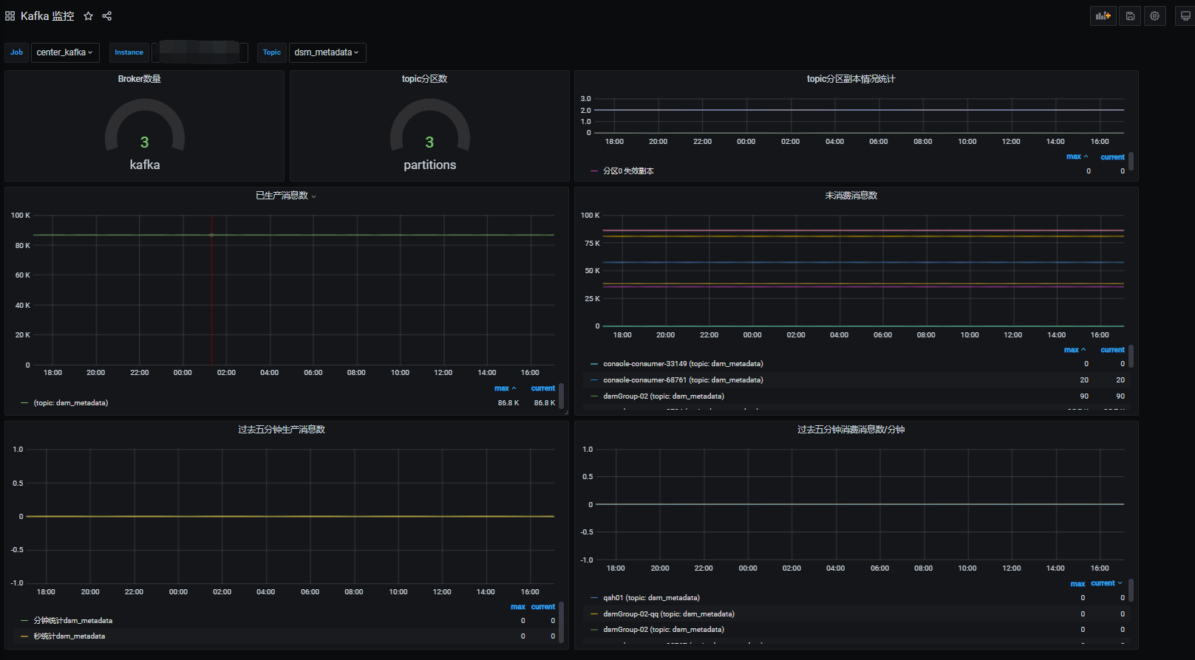Open 未消费消息数 panel title
The width and height of the screenshot is (1195, 660).
tap(851, 196)
